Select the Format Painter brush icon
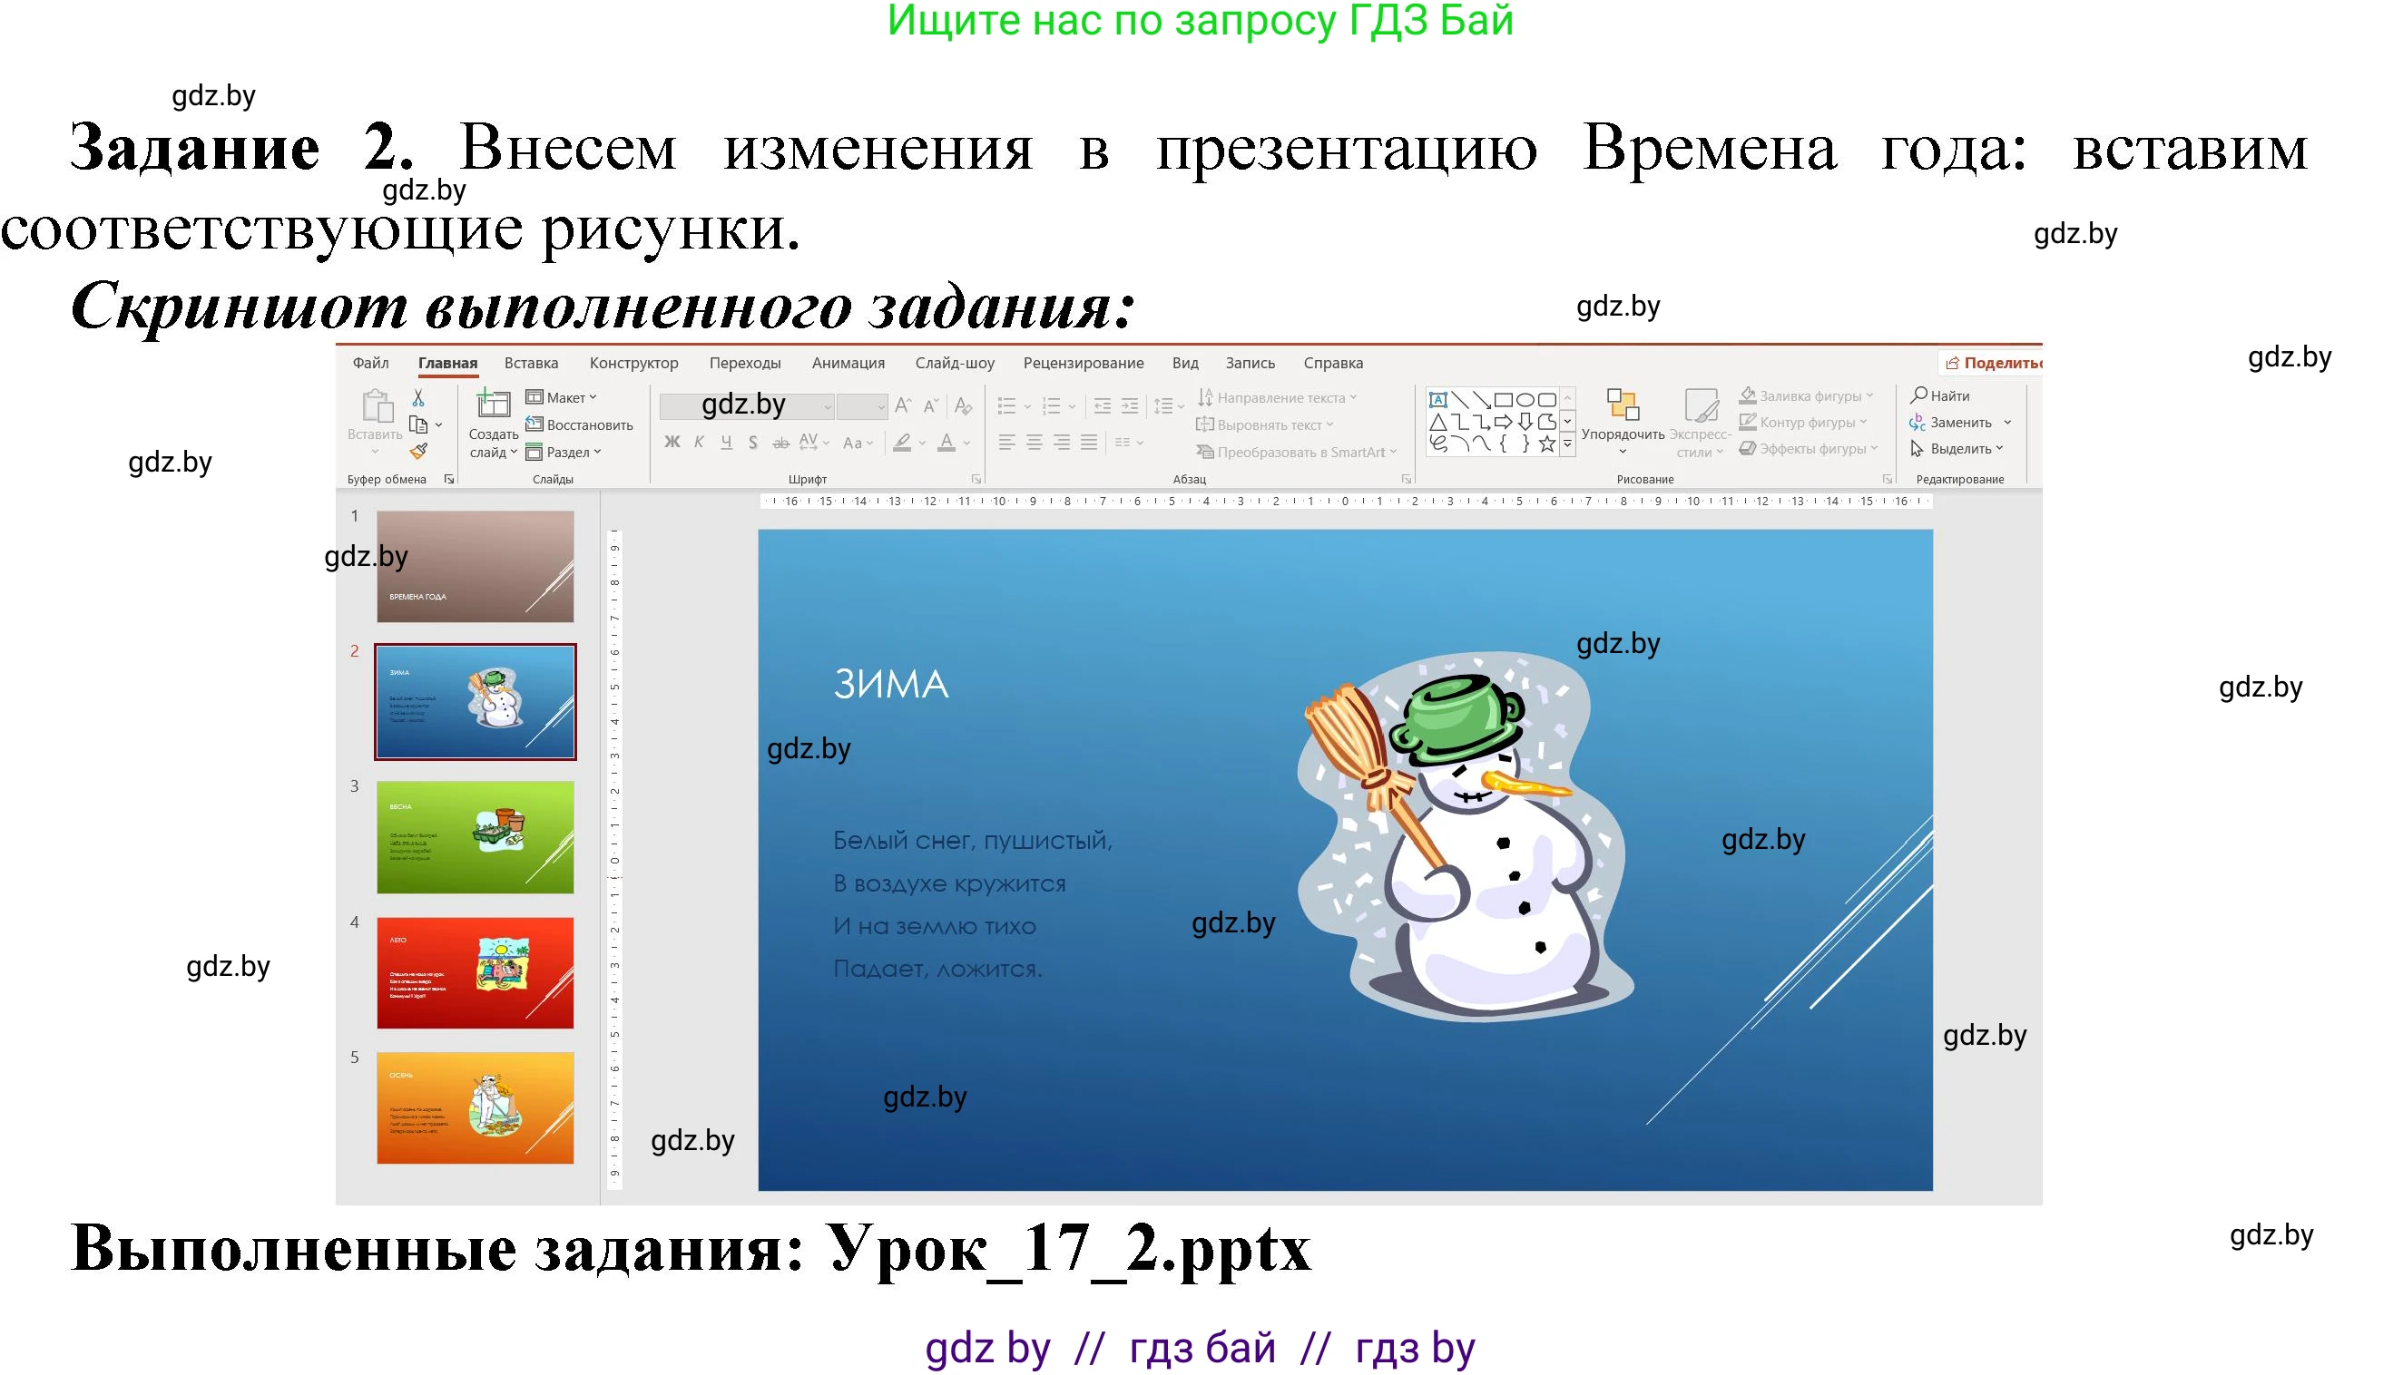 pyautogui.click(x=418, y=452)
